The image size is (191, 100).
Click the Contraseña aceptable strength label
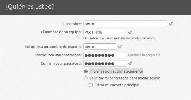[x=144, y=55]
